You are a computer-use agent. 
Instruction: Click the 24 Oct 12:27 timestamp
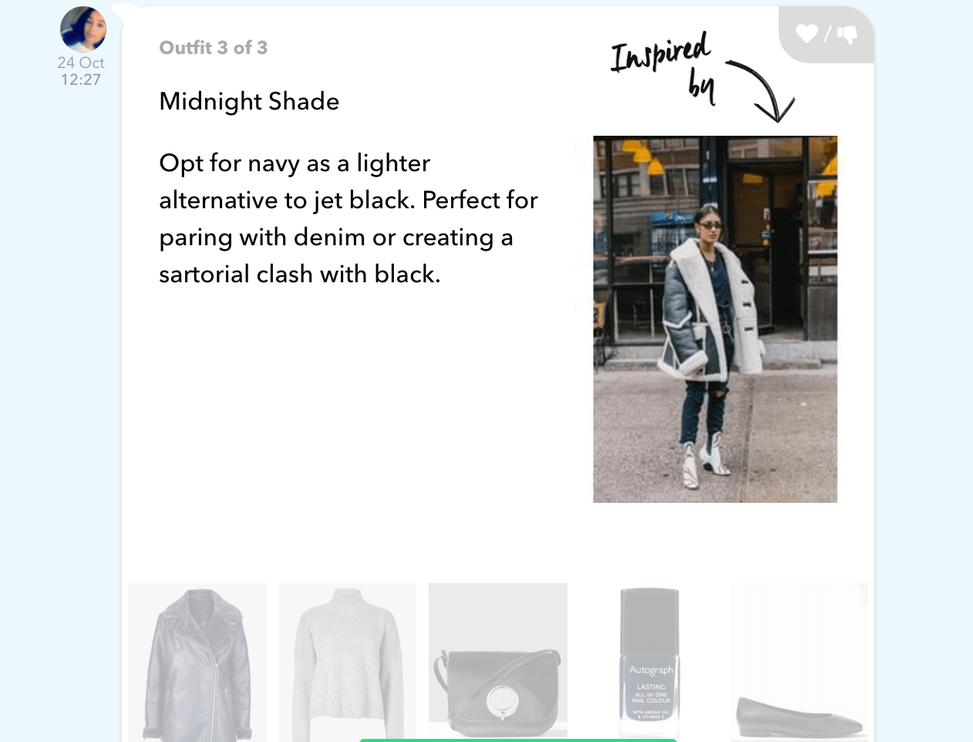click(x=81, y=71)
